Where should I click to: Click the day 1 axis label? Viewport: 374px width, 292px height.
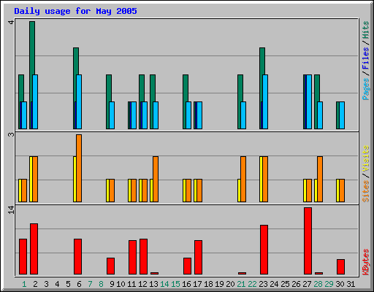(24, 284)
